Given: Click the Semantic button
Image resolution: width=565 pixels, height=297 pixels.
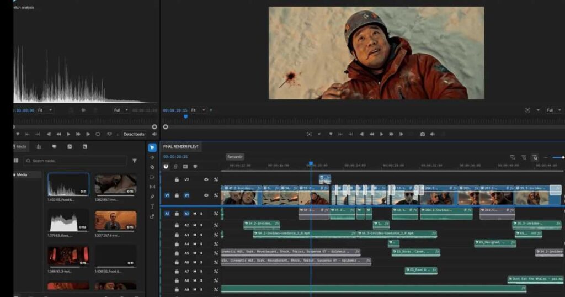Looking at the screenshot, I should [235, 157].
